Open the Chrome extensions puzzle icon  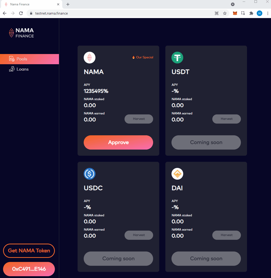(251, 13)
